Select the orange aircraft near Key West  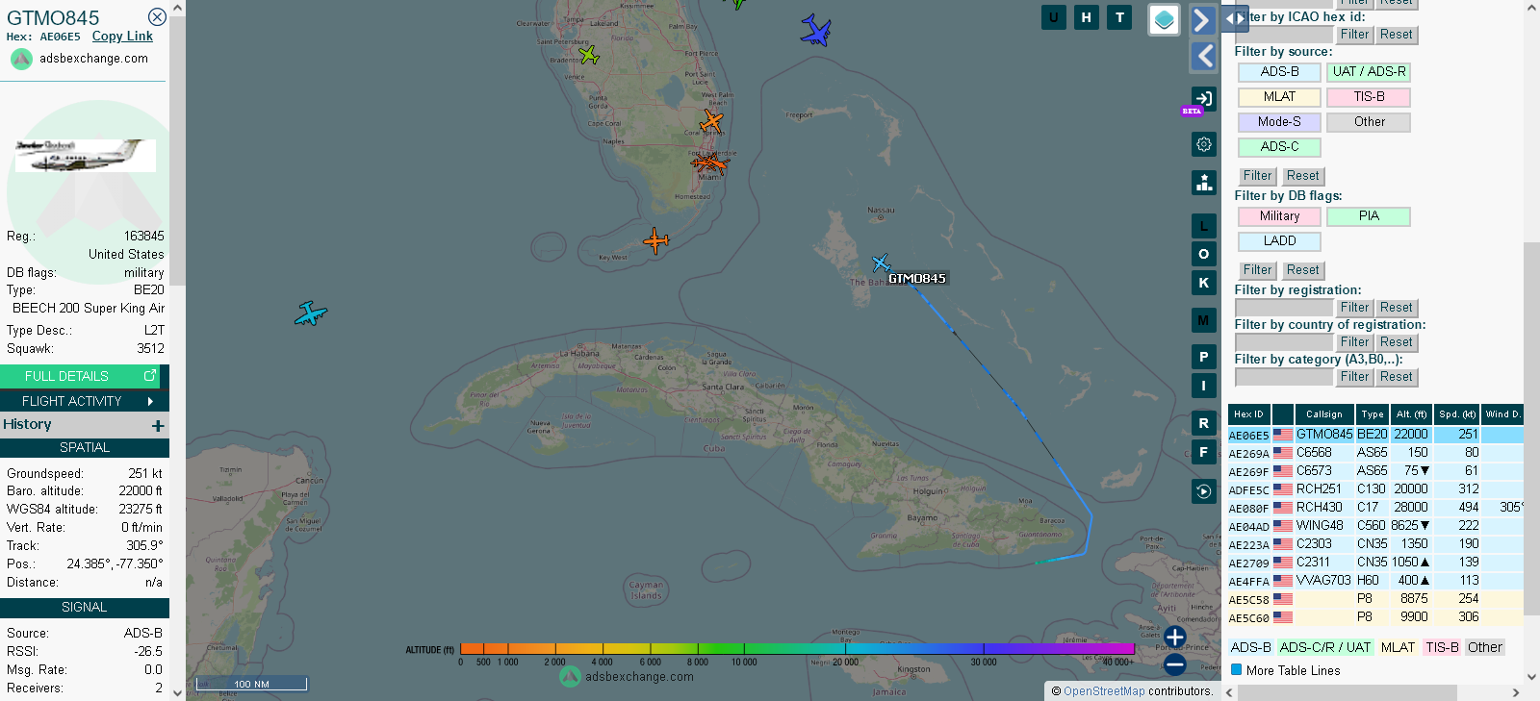[655, 240]
